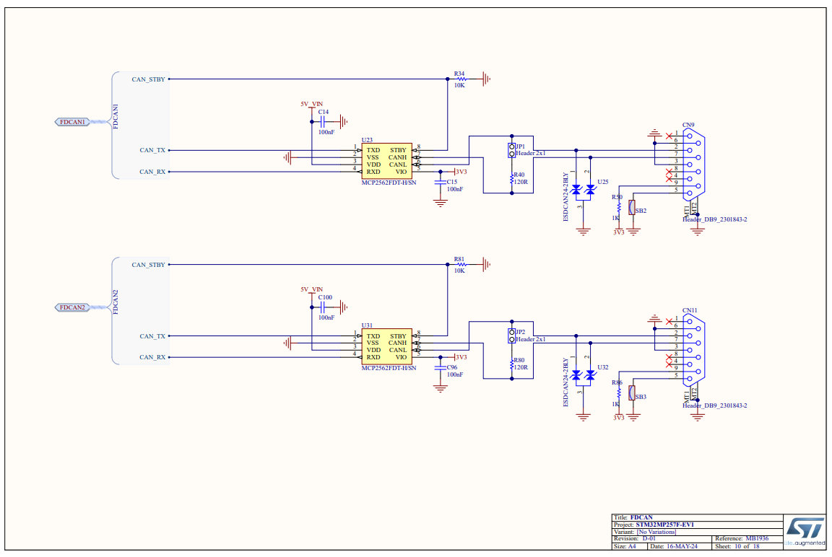Select the R34 resistor symbol
832x557 pixels.
(x=461, y=79)
